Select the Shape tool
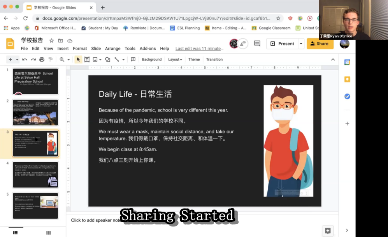This screenshot has width=388, height=237. pos(108,60)
